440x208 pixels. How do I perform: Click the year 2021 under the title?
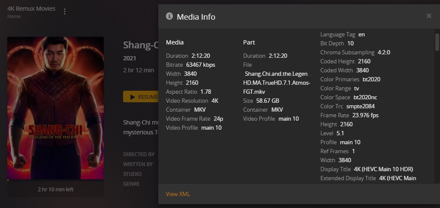pyautogui.click(x=130, y=59)
